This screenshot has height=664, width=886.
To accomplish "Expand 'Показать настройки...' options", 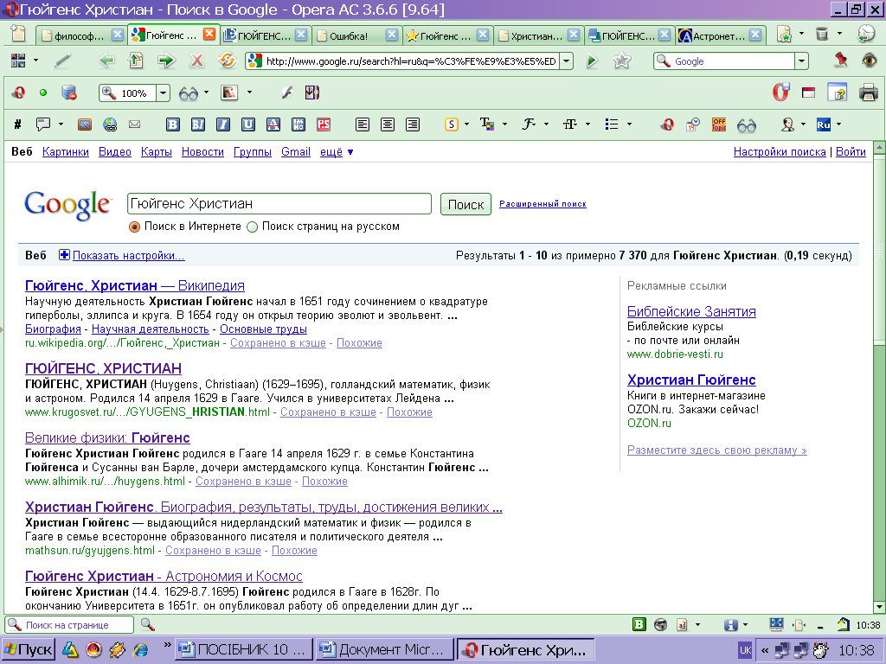I will tap(128, 255).
